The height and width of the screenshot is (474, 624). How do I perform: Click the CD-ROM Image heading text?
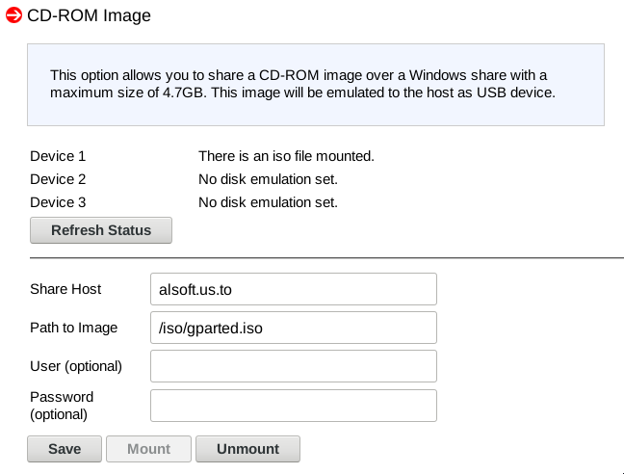(89, 16)
